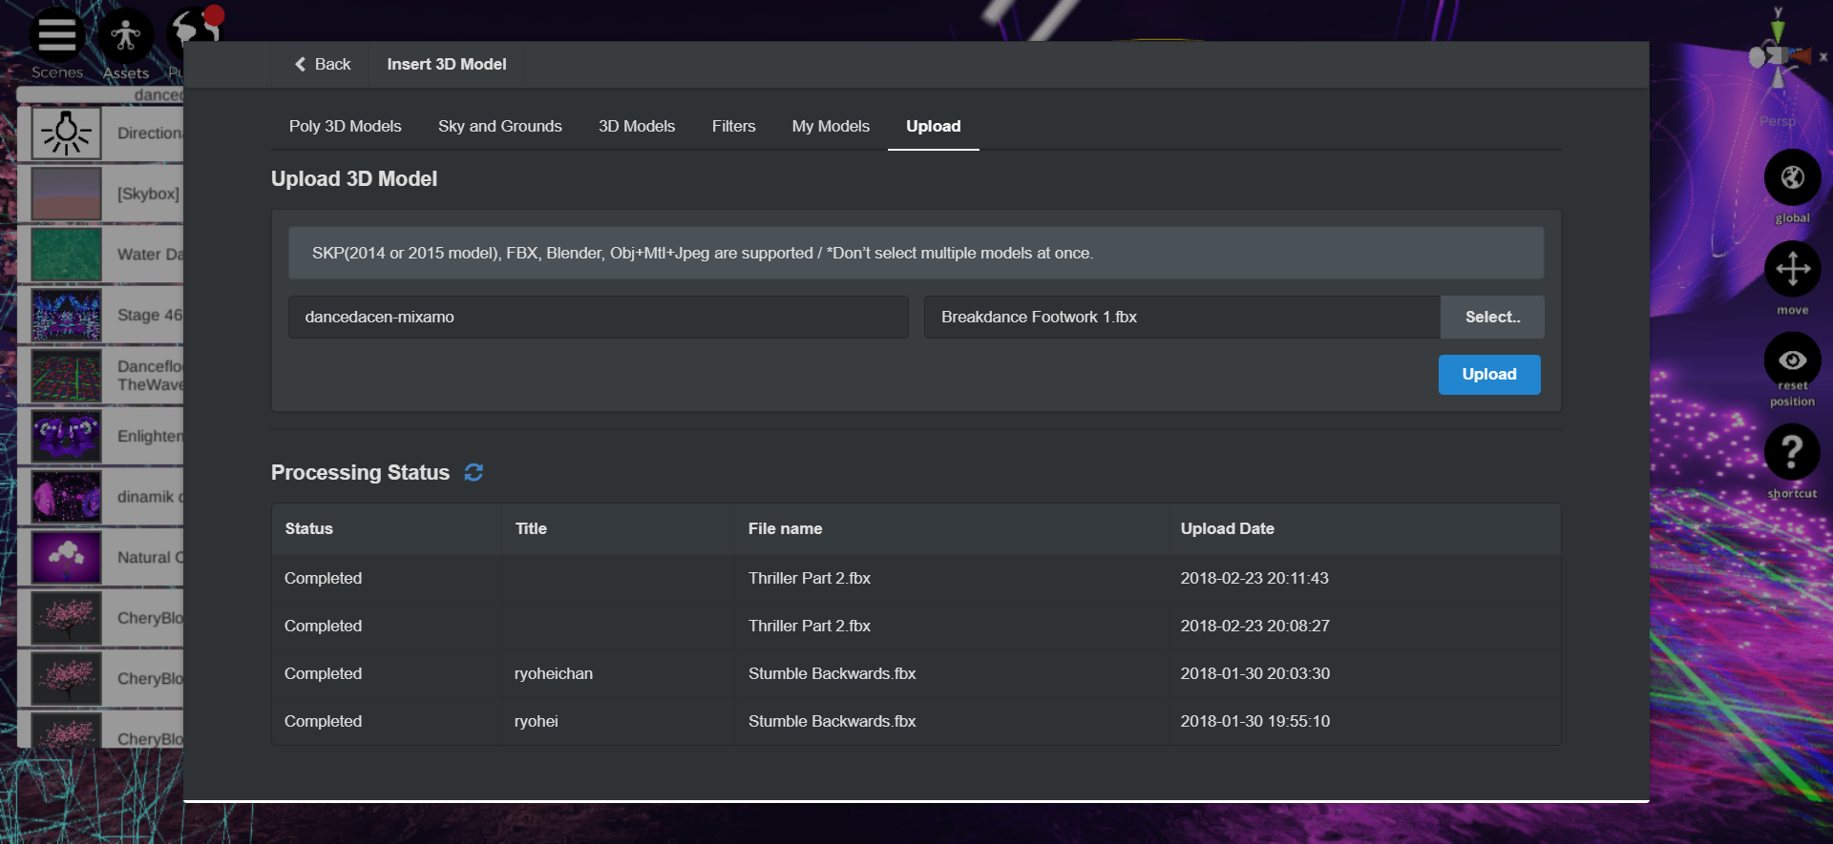
Task: Click the Breakdance Footwork 1.fbx file field
Action: point(1181,317)
